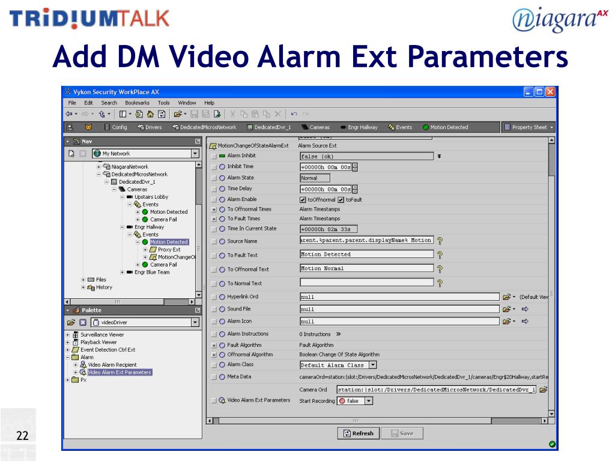The height and width of the screenshot is (461, 615).
Task: Uncheck the toFault checkbox
Action: coord(341,200)
